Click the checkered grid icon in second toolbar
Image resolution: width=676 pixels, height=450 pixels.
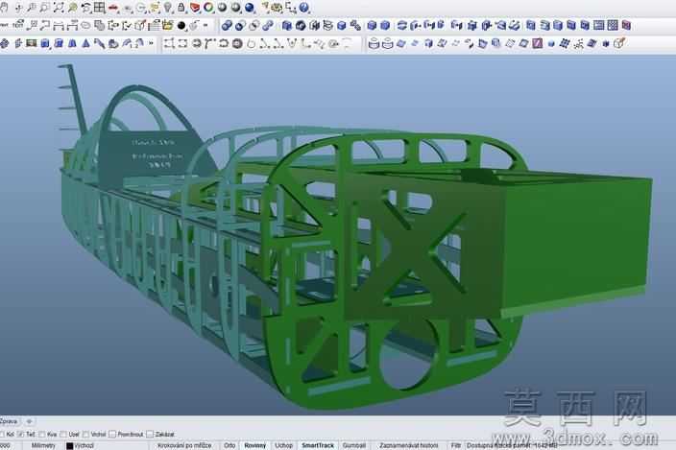click(613, 25)
